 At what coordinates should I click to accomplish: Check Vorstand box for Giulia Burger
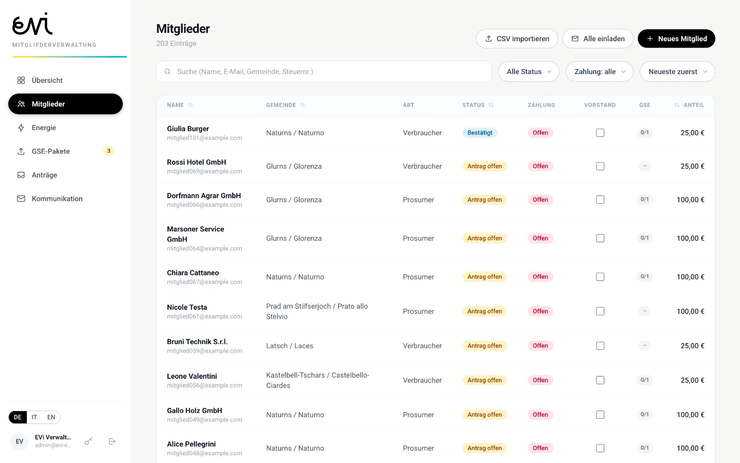[x=600, y=133]
